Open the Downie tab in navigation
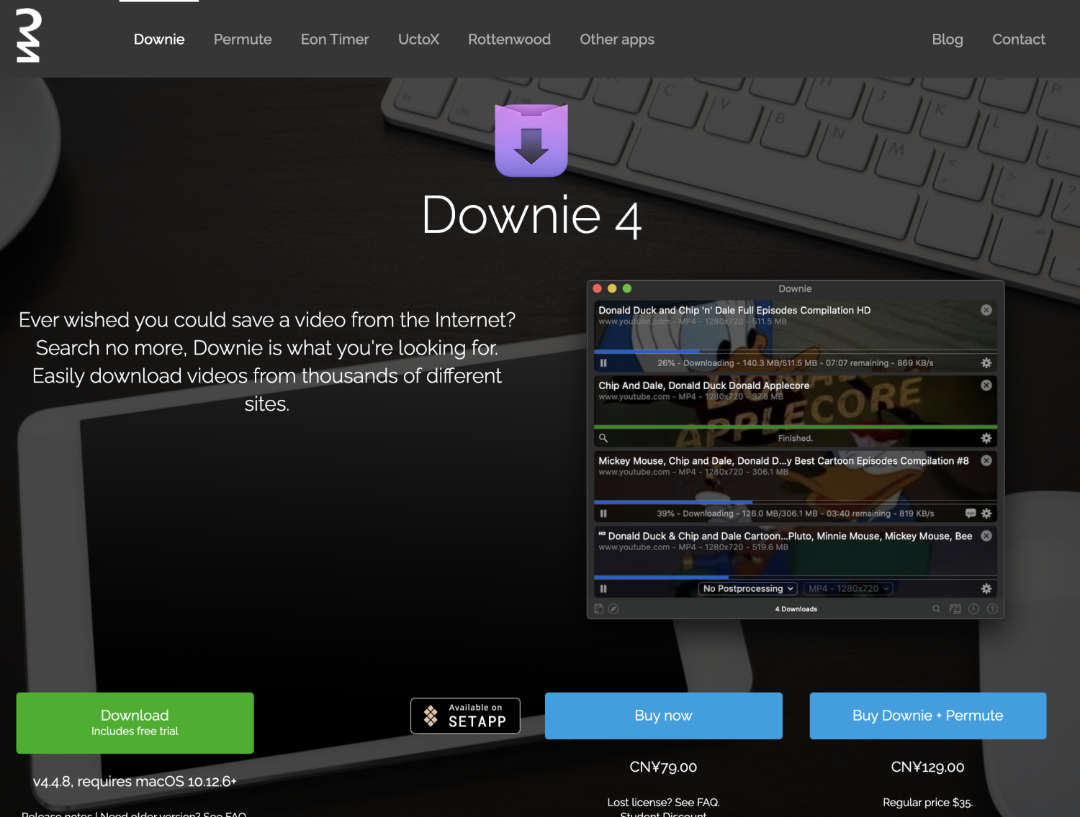 [159, 39]
